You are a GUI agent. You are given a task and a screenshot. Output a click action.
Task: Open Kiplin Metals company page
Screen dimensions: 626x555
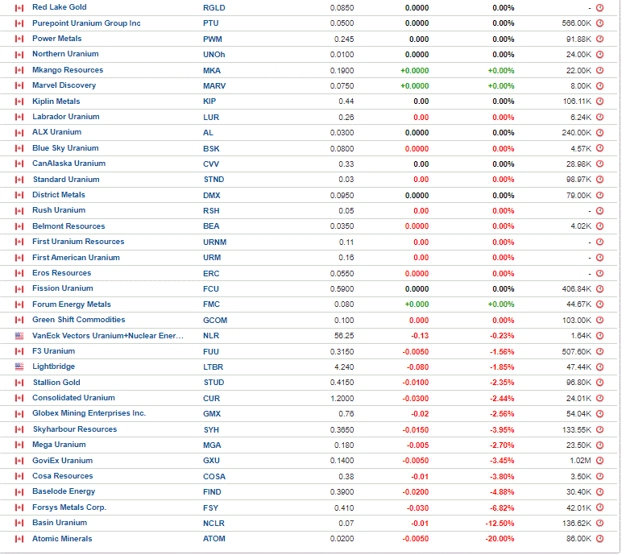tap(56, 101)
